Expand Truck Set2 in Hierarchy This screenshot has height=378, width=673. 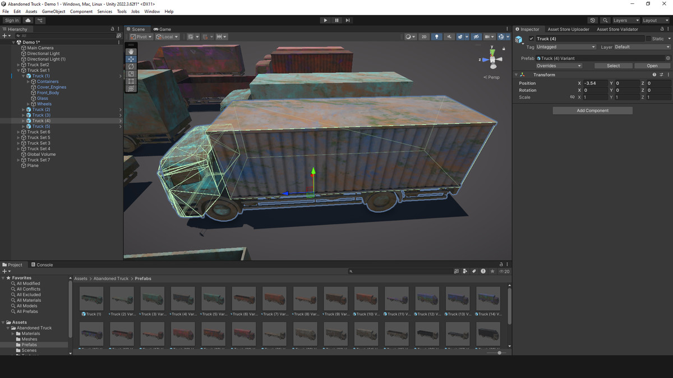pos(19,65)
